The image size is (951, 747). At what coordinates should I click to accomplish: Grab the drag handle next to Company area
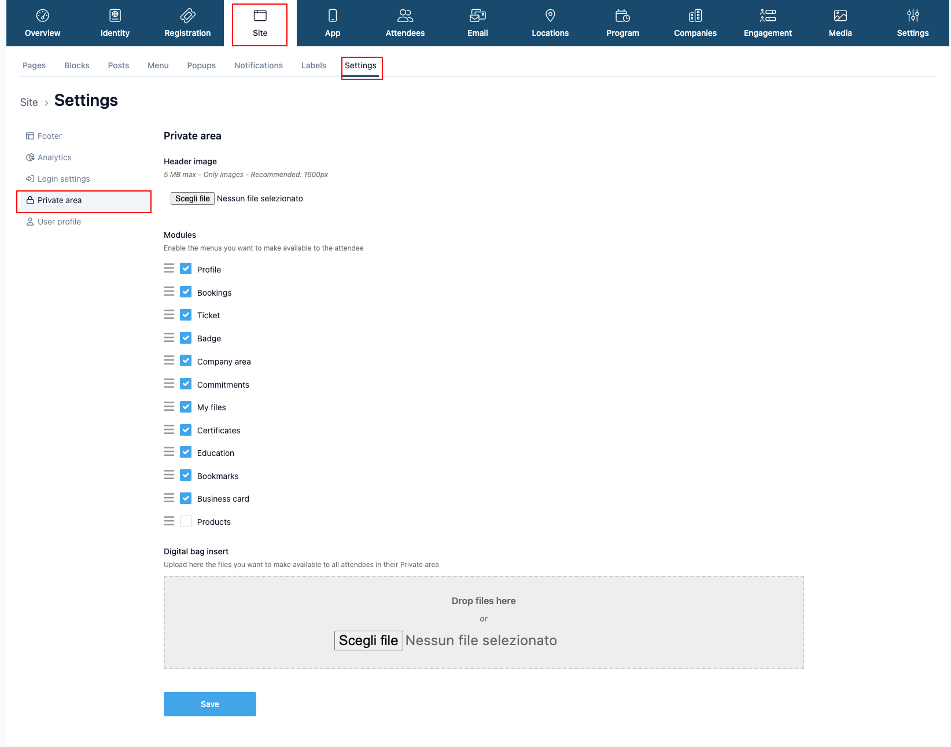[169, 360]
